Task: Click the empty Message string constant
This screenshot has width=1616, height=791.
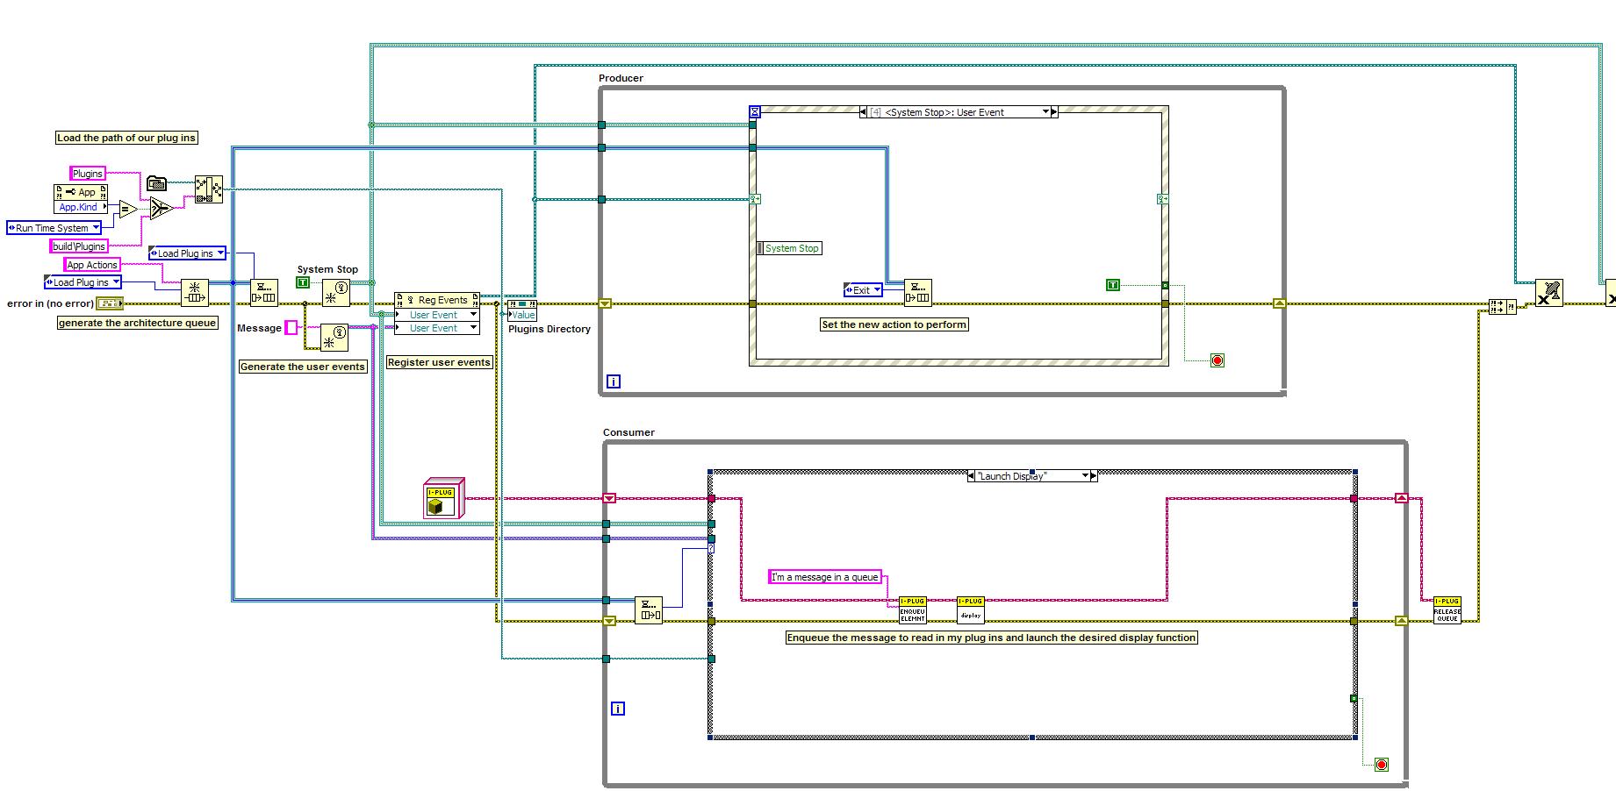Action: [x=291, y=328]
